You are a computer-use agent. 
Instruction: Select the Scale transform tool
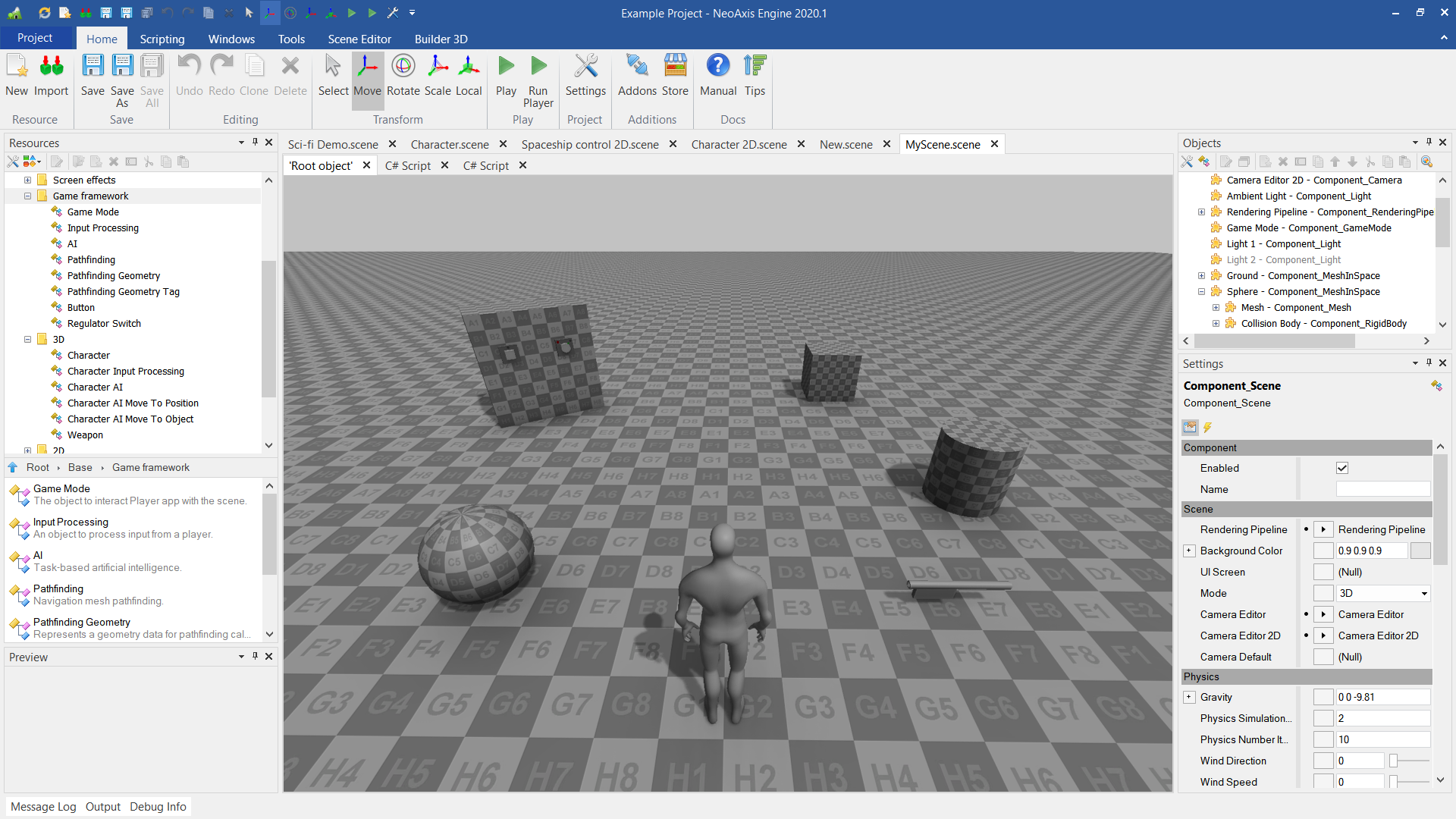(438, 67)
